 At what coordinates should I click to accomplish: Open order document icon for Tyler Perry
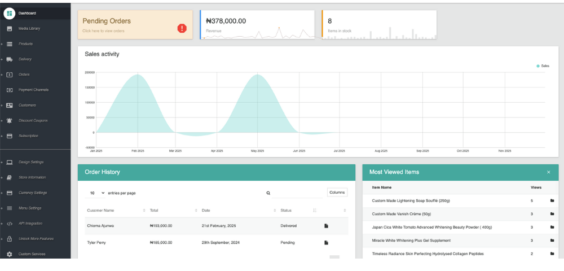pyautogui.click(x=326, y=243)
